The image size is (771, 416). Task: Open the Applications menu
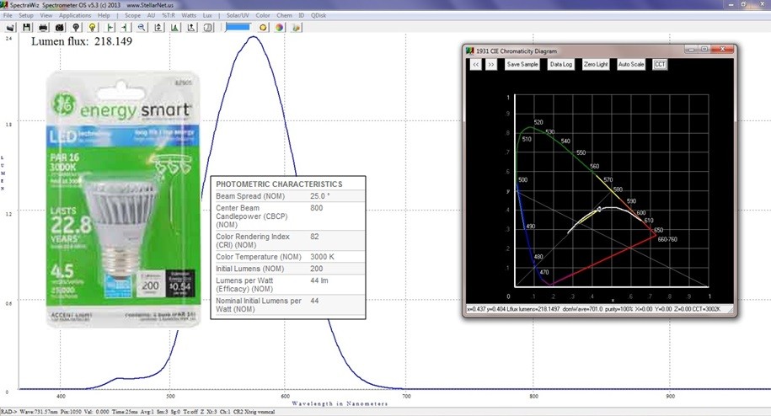pyautogui.click(x=75, y=15)
